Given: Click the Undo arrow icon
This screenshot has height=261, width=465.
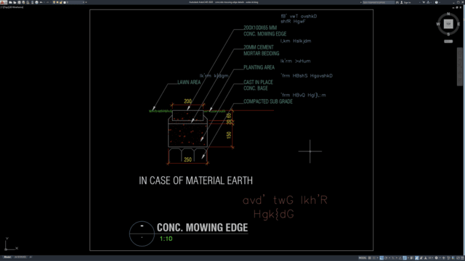Looking at the screenshot, I should pyautogui.click(x=41, y=2).
